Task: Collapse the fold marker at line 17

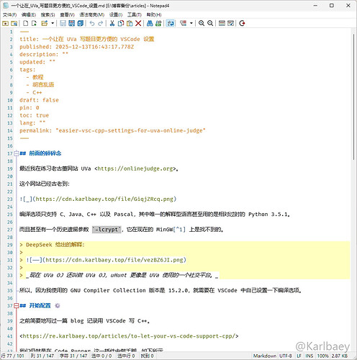Action: [16, 153]
